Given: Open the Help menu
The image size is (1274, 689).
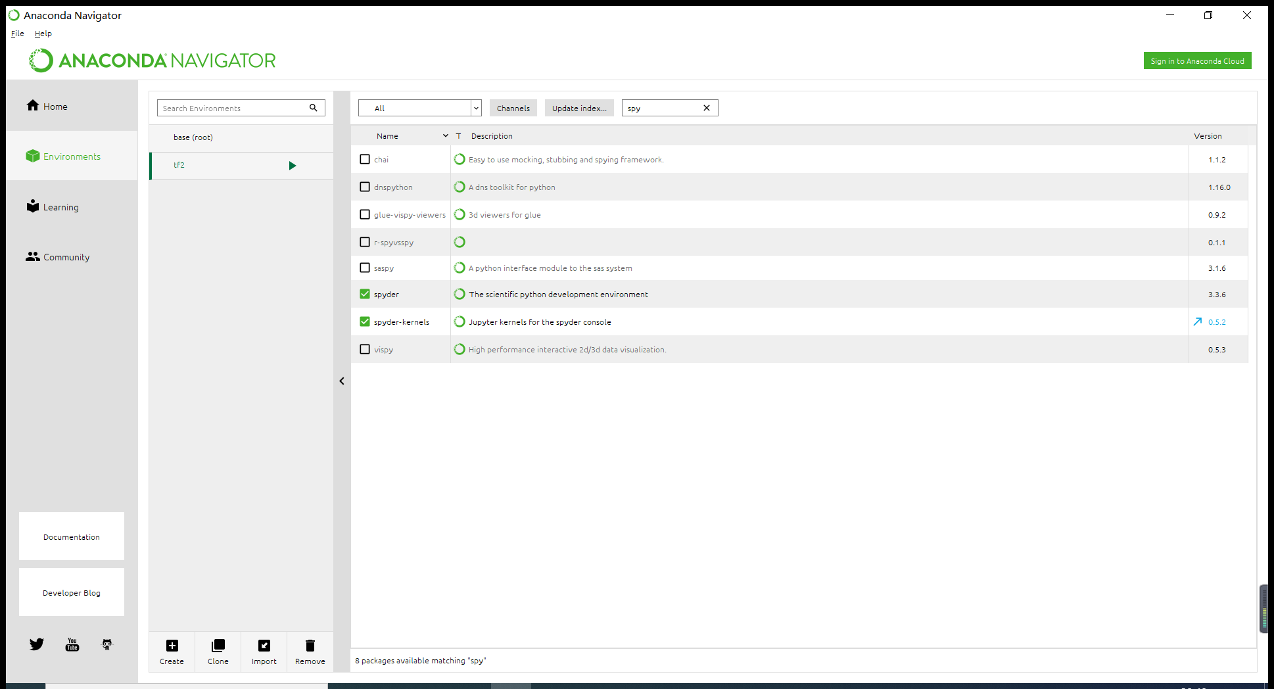Looking at the screenshot, I should coord(43,34).
